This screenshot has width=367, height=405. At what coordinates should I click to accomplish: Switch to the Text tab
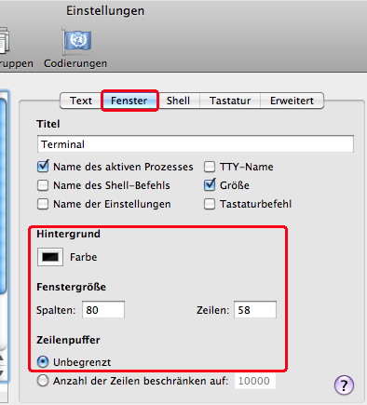click(81, 101)
